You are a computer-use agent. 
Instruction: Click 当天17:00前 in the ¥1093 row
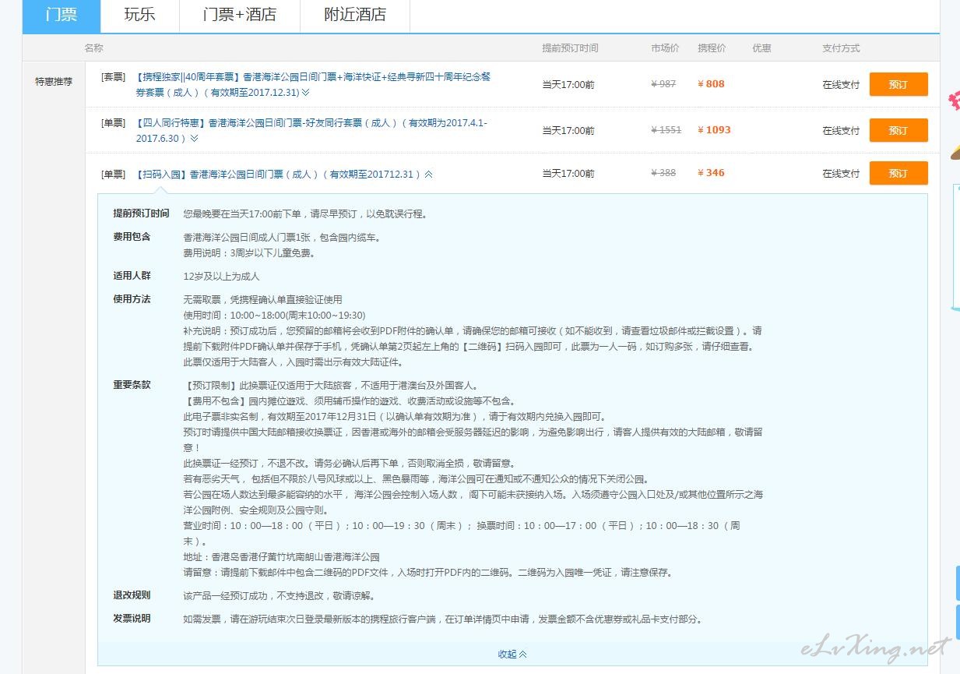(568, 130)
